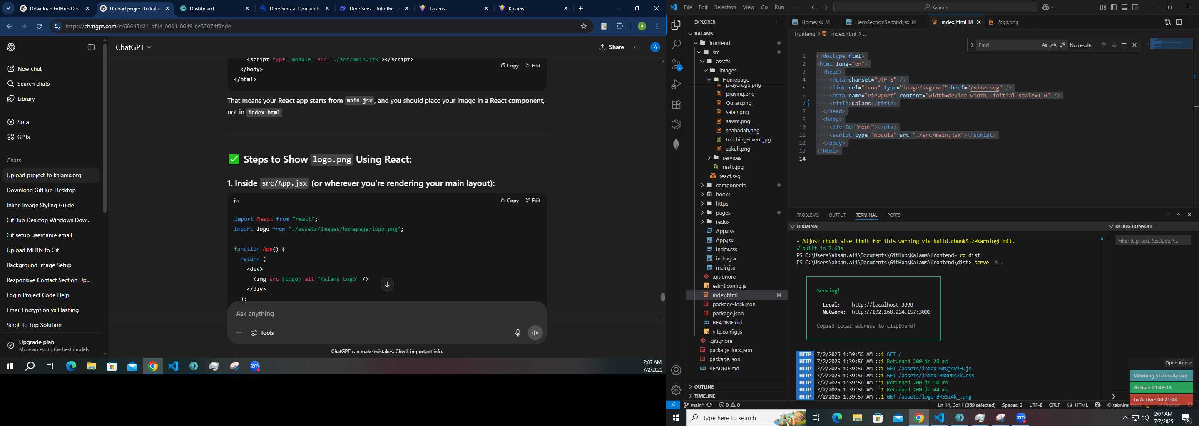
Task: Close the Find widget
Action: 1134,45
